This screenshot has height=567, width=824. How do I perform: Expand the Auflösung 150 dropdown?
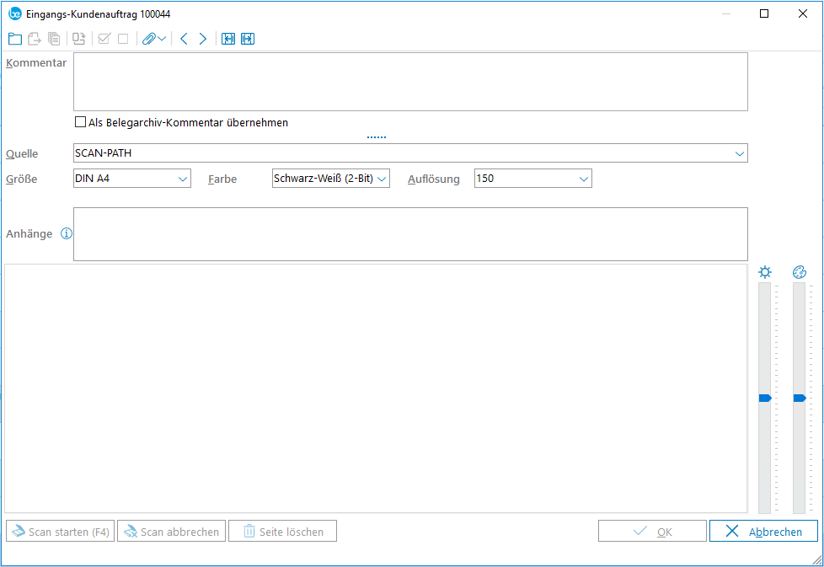pos(583,179)
